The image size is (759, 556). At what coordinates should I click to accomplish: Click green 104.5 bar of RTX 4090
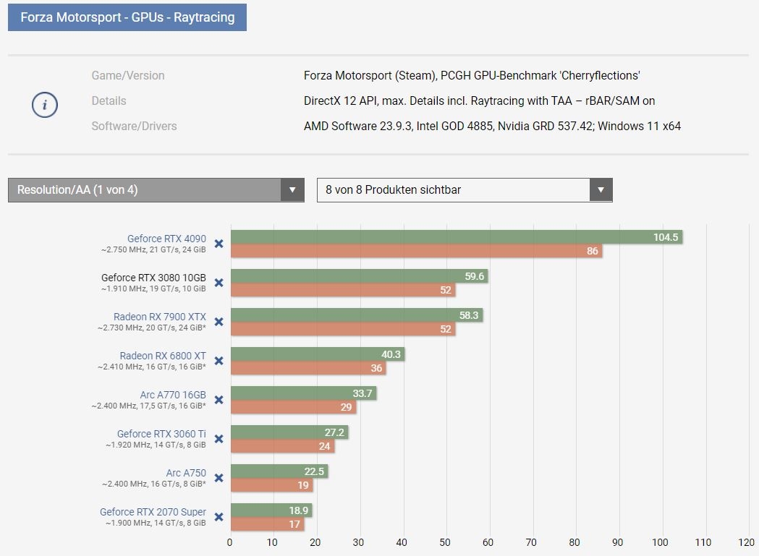[457, 237]
